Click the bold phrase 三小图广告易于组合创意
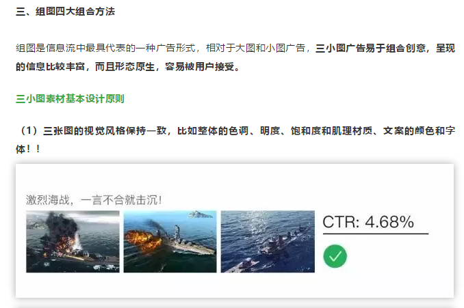This screenshot has height=308, width=464. point(370,48)
